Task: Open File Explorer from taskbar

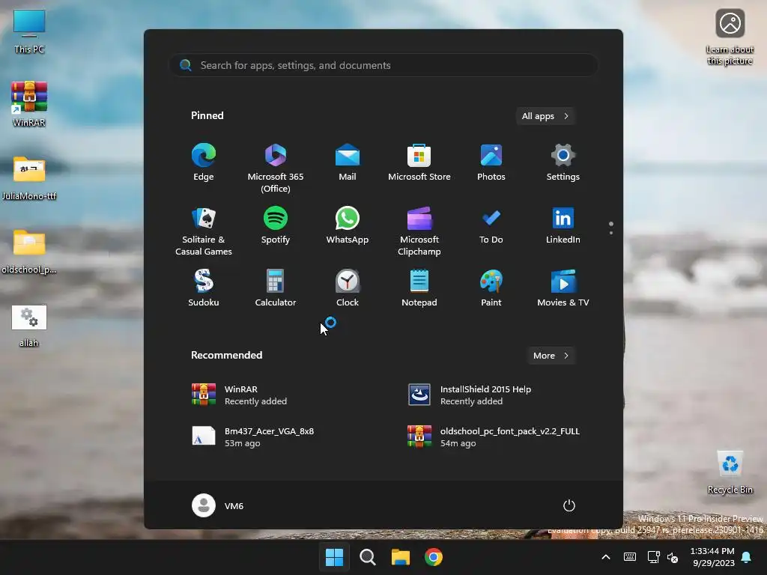Action: click(x=401, y=557)
